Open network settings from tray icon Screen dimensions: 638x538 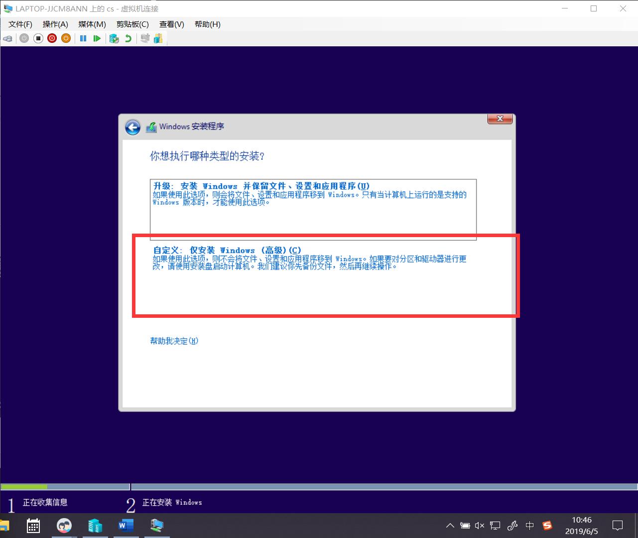coord(495,526)
